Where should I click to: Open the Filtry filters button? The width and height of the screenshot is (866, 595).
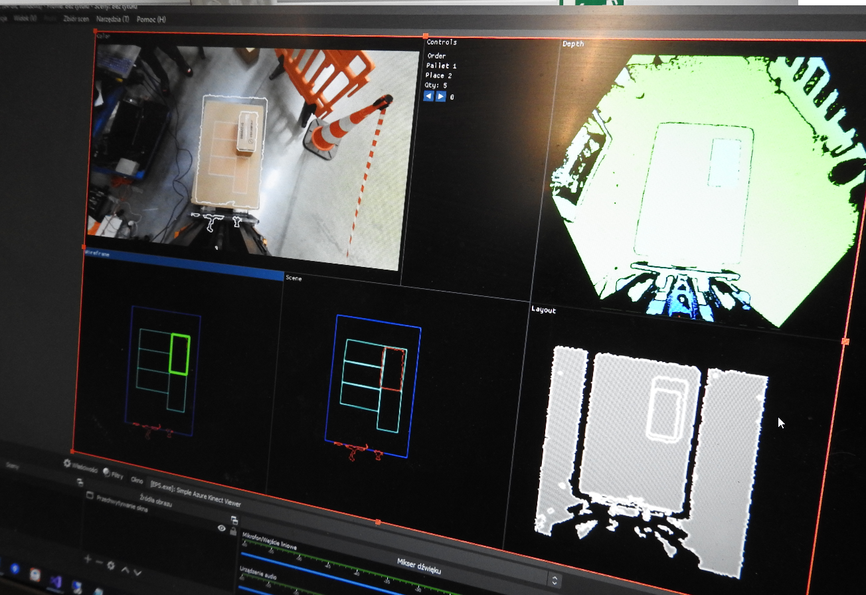[x=107, y=472]
